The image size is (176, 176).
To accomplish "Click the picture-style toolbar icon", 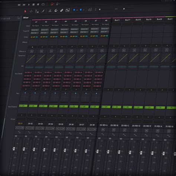I will pyautogui.click(x=68, y=10).
